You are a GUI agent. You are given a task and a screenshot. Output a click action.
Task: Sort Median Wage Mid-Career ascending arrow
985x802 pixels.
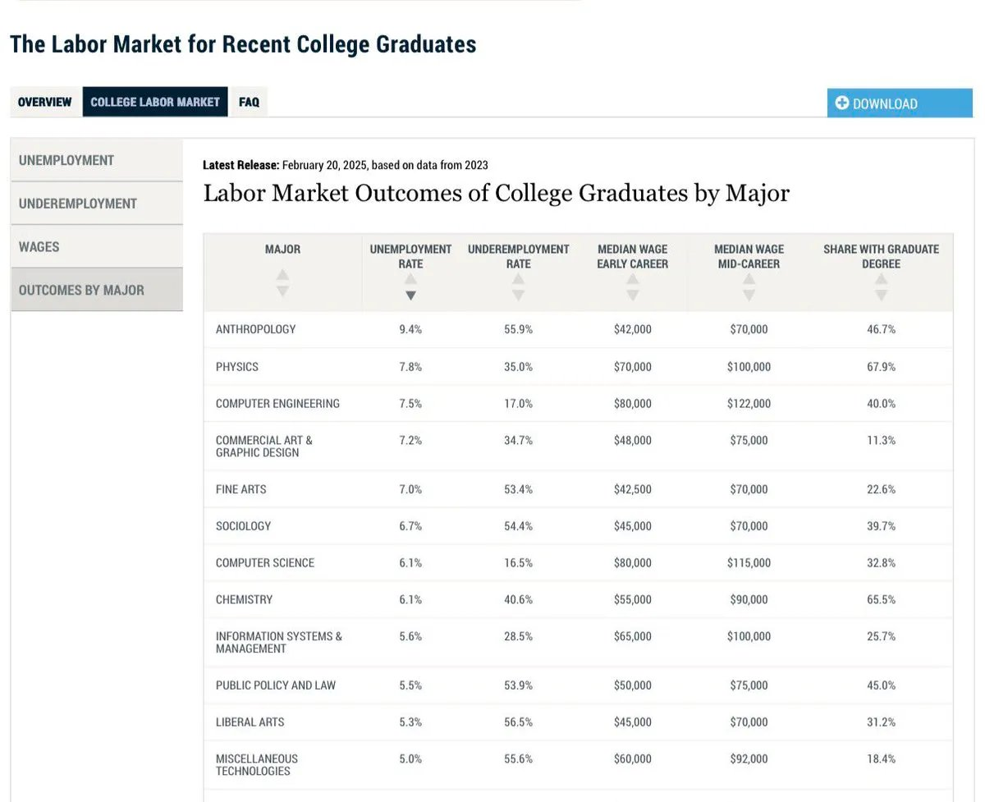[749, 280]
